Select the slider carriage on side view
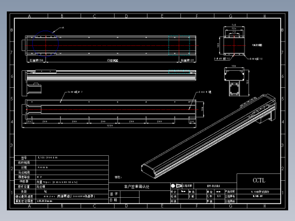The width and height of the screenshot is (295, 221). pyautogui.click(x=46, y=71)
